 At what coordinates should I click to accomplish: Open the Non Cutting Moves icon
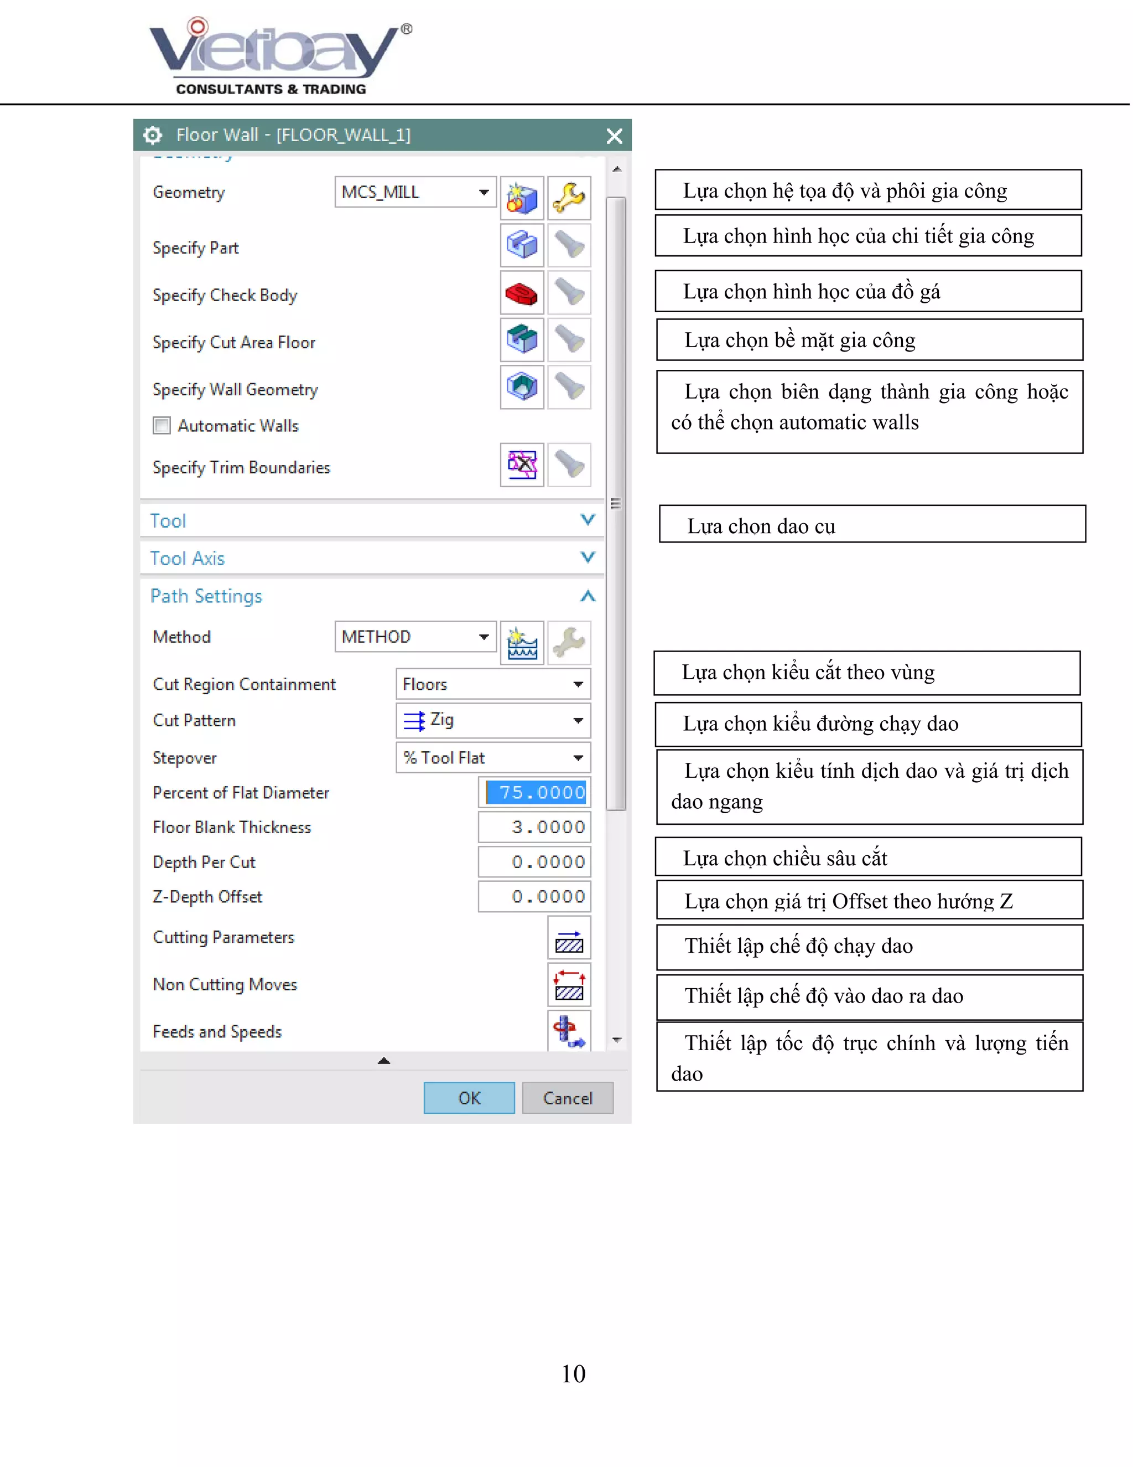pos(569,985)
